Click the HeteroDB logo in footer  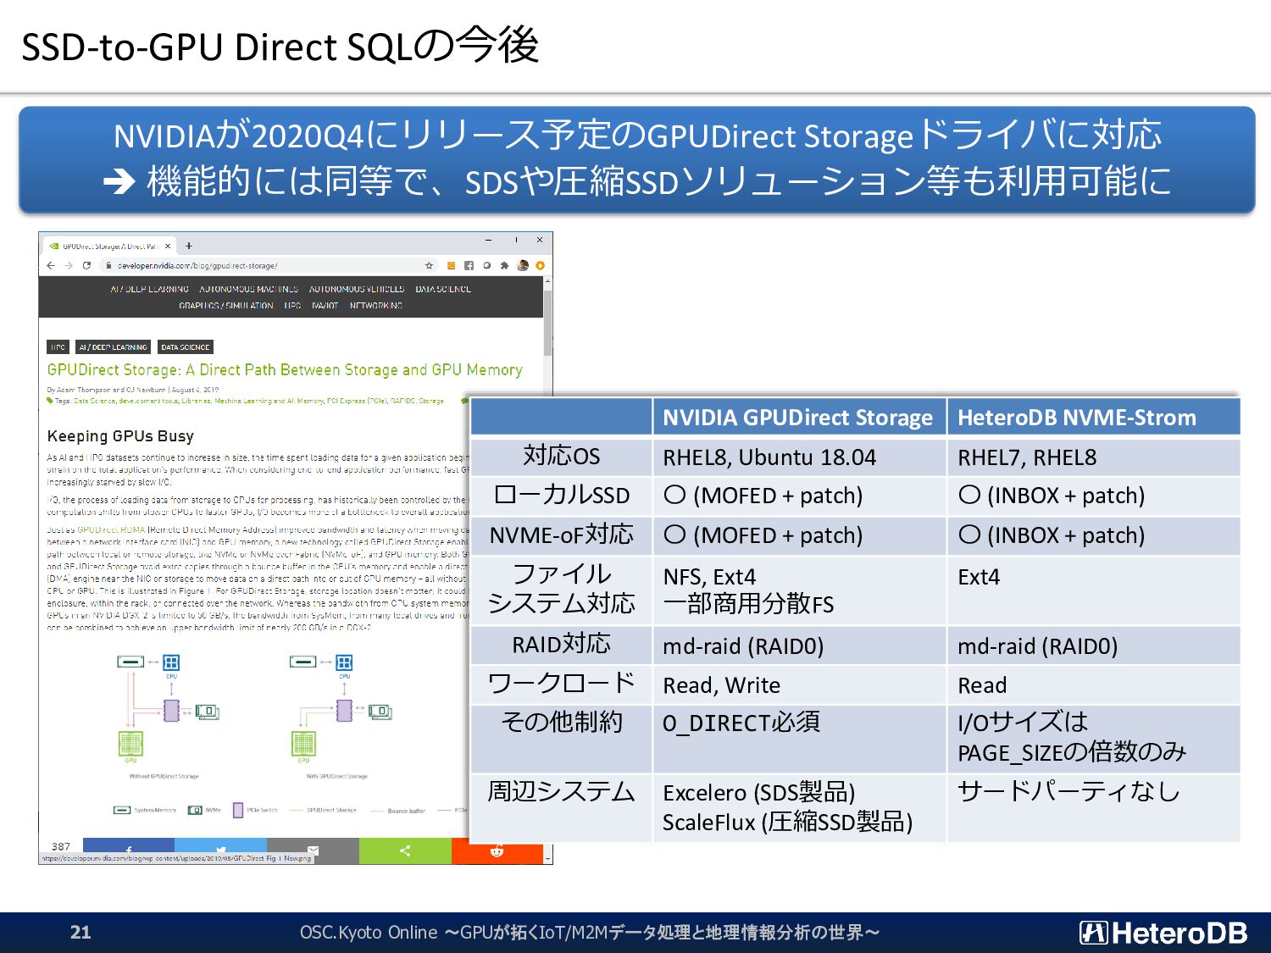(x=1163, y=933)
